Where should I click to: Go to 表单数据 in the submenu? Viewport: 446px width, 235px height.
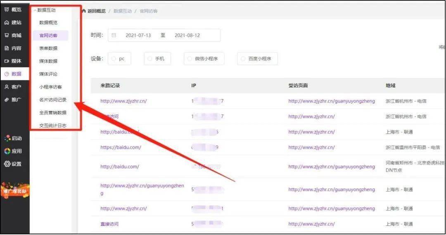pyautogui.click(x=48, y=48)
